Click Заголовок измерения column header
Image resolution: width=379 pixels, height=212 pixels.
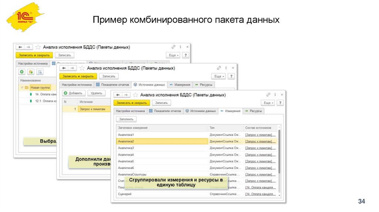162,128
